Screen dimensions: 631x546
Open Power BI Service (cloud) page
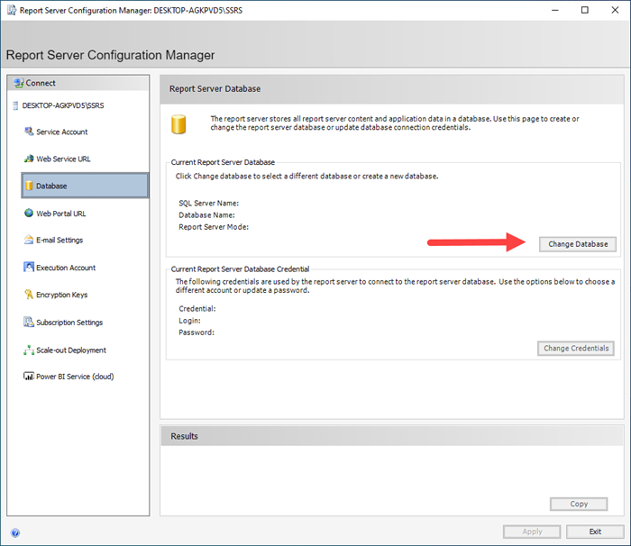click(75, 377)
